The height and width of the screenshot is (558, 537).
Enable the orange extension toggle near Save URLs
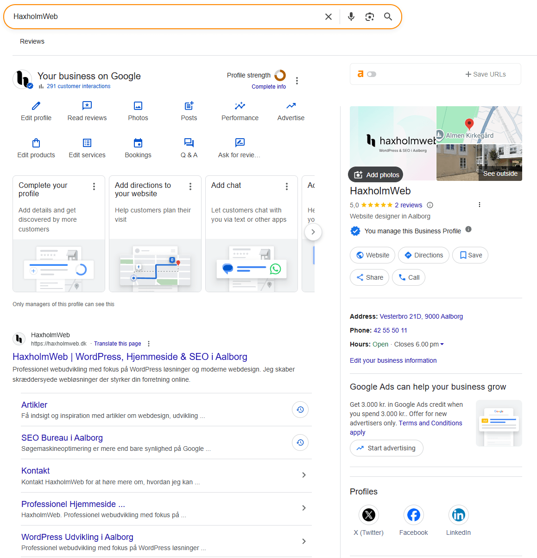pyautogui.click(x=372, y=74)
